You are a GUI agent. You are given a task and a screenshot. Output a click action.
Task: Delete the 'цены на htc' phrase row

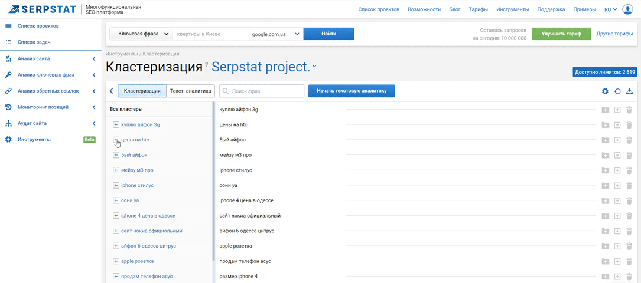pyautogui.click(x=629, y=125)
